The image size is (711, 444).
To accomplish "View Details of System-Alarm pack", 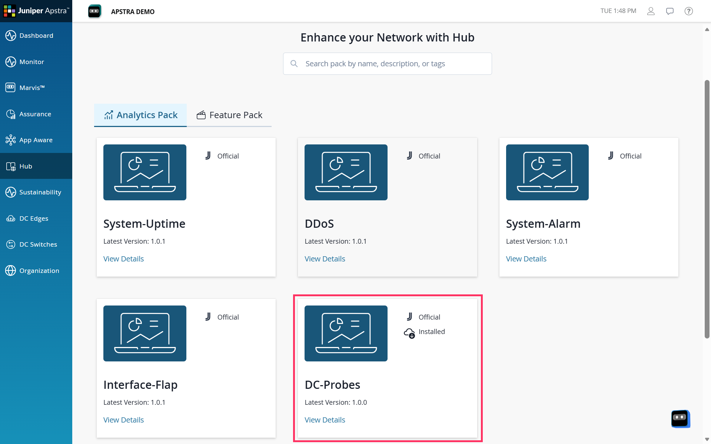I will point(526,259).
